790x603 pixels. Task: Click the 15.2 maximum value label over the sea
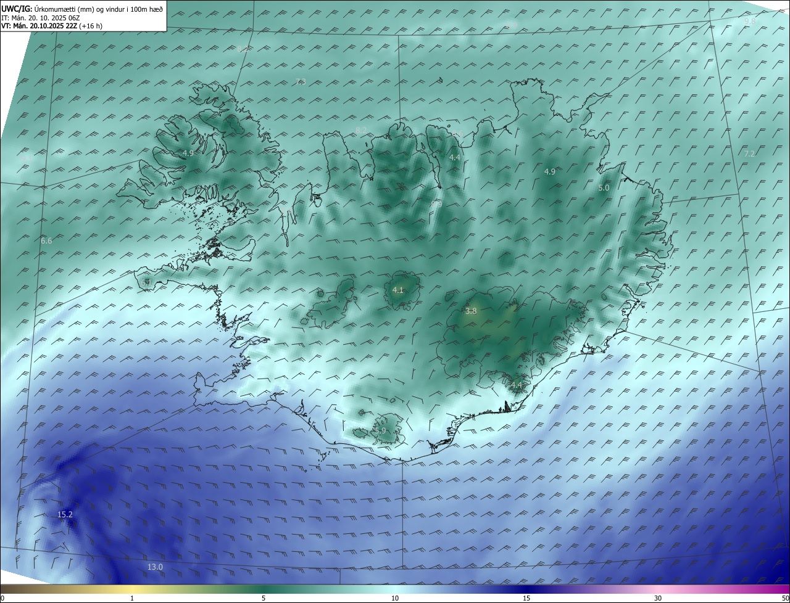coord(65,514)
